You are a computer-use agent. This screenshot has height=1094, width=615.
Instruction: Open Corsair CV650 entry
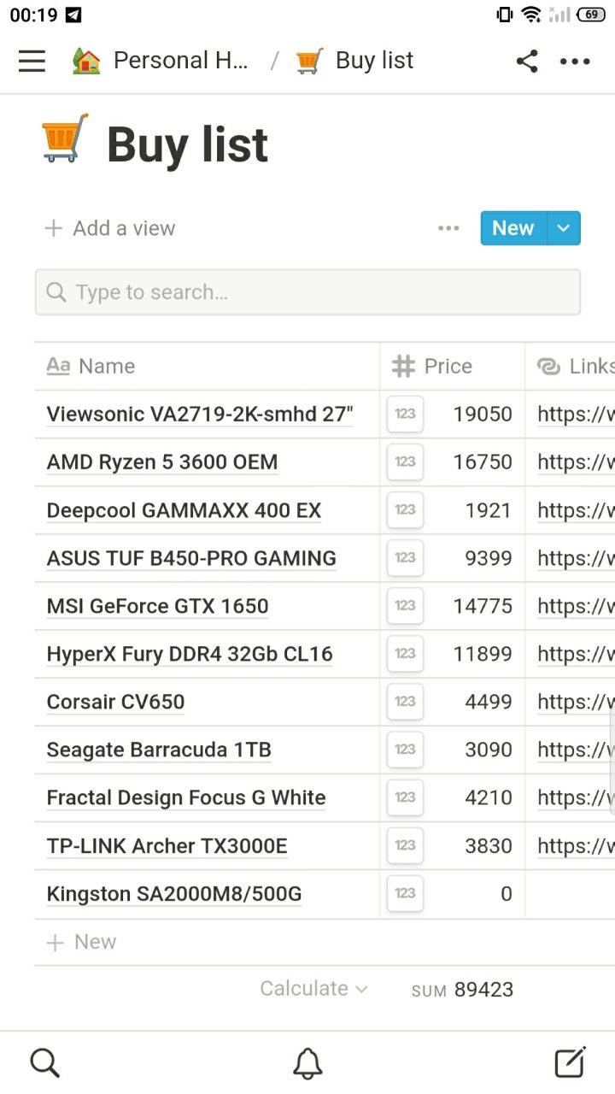point(115,702)
